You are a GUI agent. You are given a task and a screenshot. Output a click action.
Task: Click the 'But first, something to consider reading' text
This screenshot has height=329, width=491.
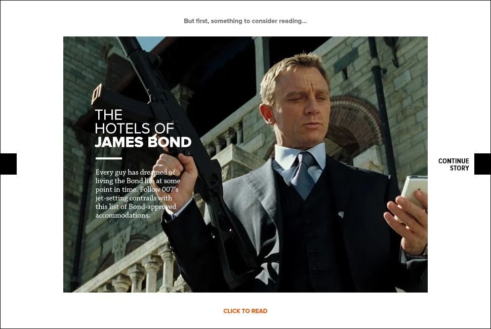(x=245, y=21)
